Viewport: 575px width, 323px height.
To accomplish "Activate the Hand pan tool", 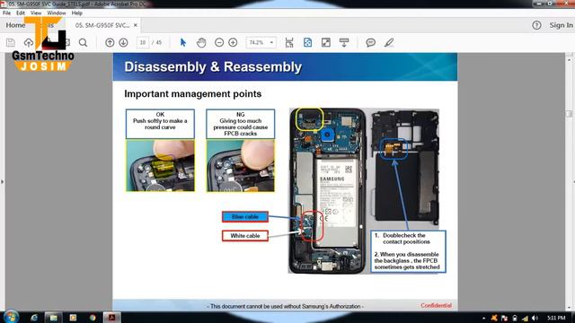I will (201, 42).
